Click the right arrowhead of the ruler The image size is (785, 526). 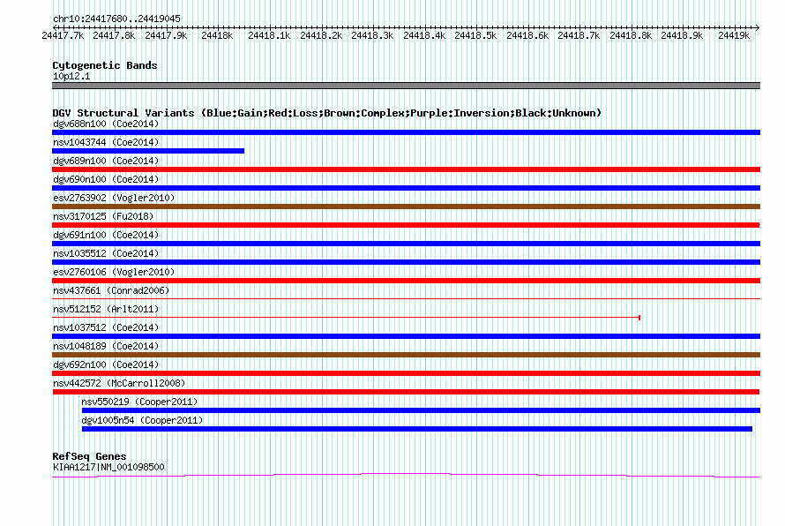tap(758, 27)
